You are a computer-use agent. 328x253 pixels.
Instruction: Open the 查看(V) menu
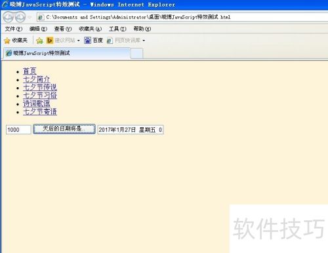[63, 29]
